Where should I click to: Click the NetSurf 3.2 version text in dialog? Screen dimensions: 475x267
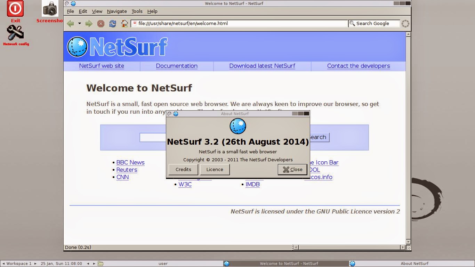pyautogui.click(x=238, y=142)
